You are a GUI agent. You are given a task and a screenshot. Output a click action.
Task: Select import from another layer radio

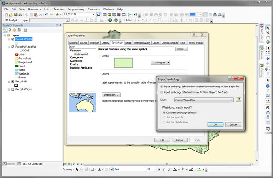click(x=162, y=87)
